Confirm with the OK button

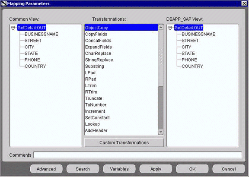click(x=192, y=169)
